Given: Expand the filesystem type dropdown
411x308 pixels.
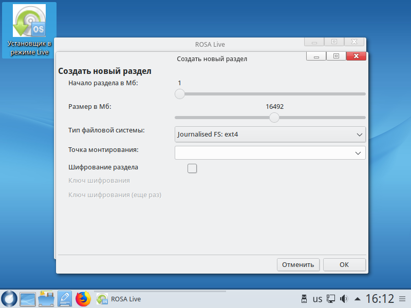Looking at the screenshot, I should (270, 134).
